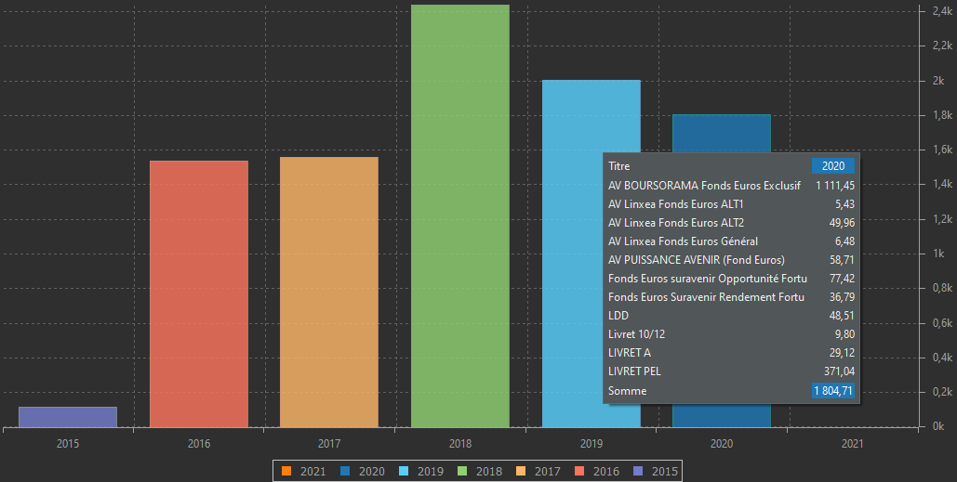Screen dimensions: 957x482
Task: Click the purple 2015 legend swatch
Action: 638,471
